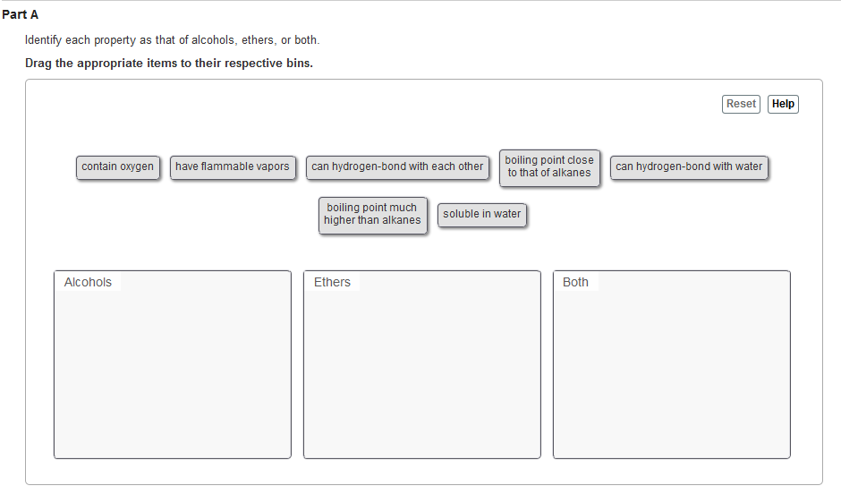Click the "Part A" heading
Image resolution: width=841 pixels, height=486 pixels.
pyautogui.click(x=20, y=15)
